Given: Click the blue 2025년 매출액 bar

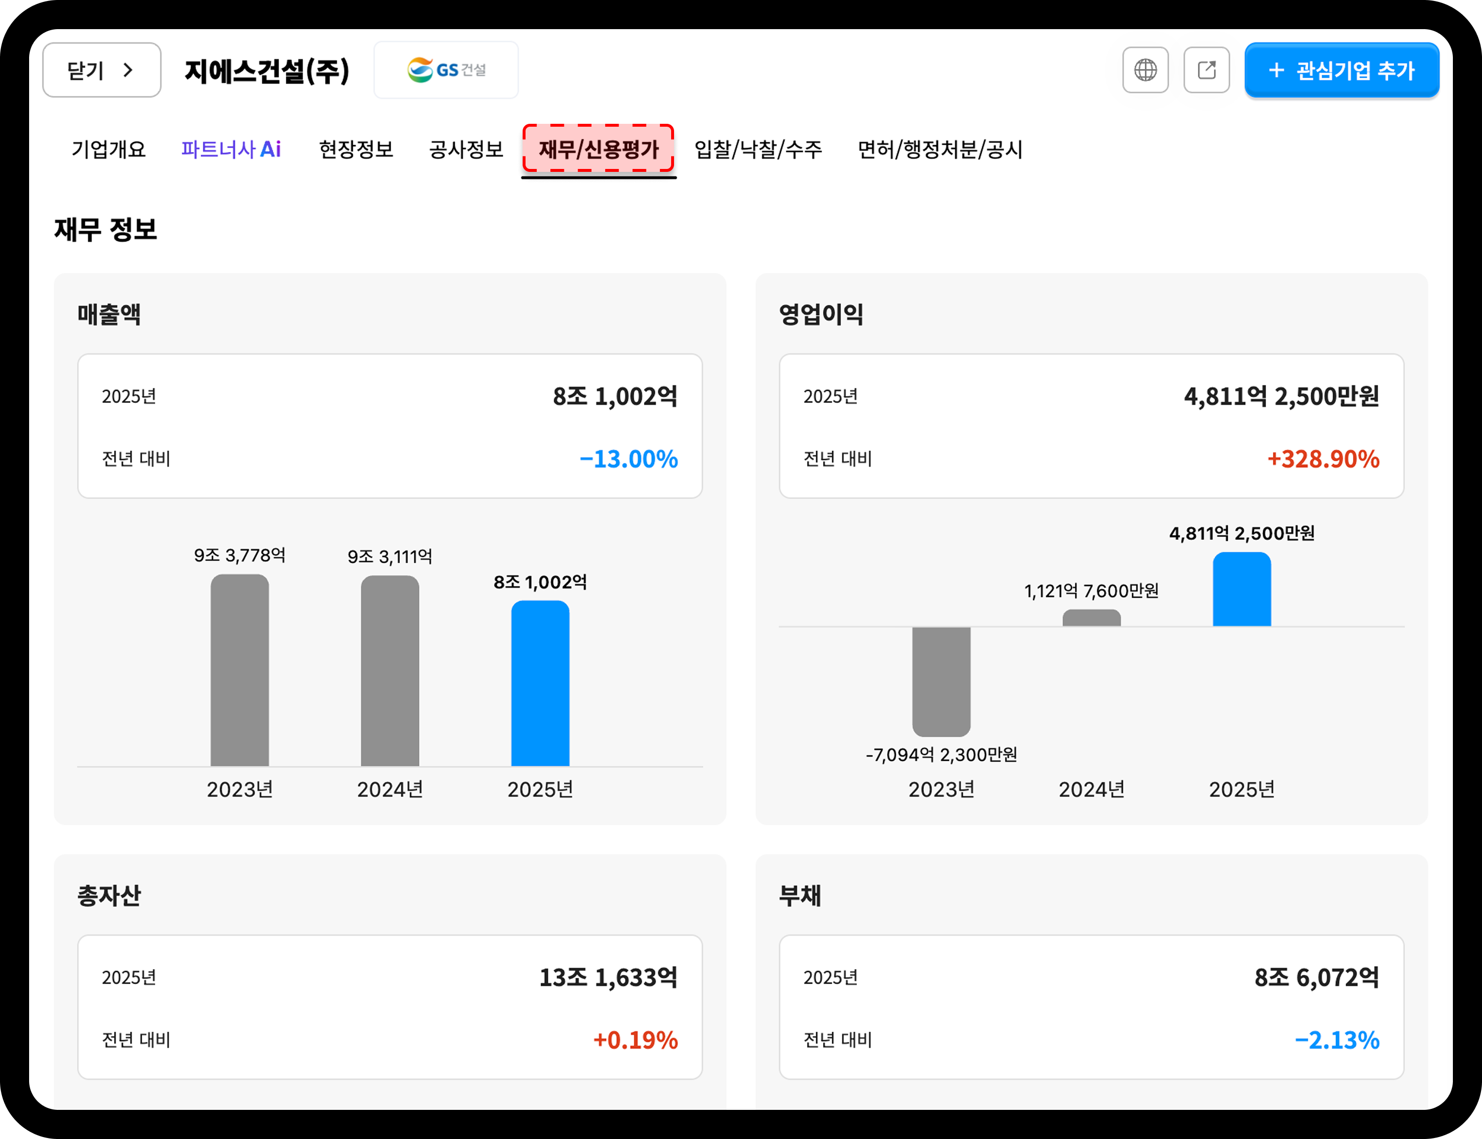Looking at the screenshot, I should [540, 684].
